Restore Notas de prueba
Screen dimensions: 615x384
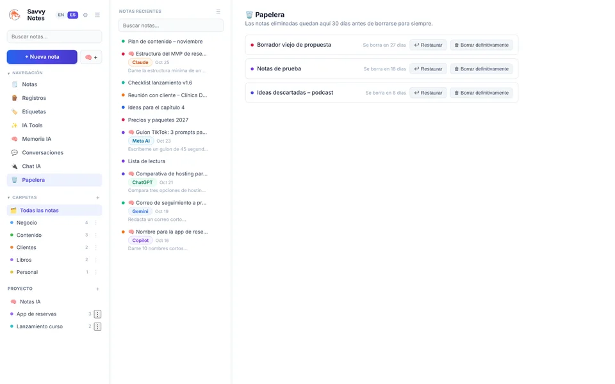click(428, 69)
